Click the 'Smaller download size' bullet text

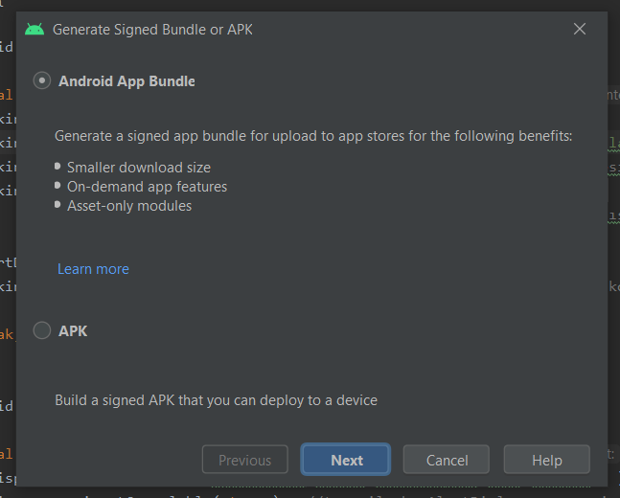click(139, 168)
